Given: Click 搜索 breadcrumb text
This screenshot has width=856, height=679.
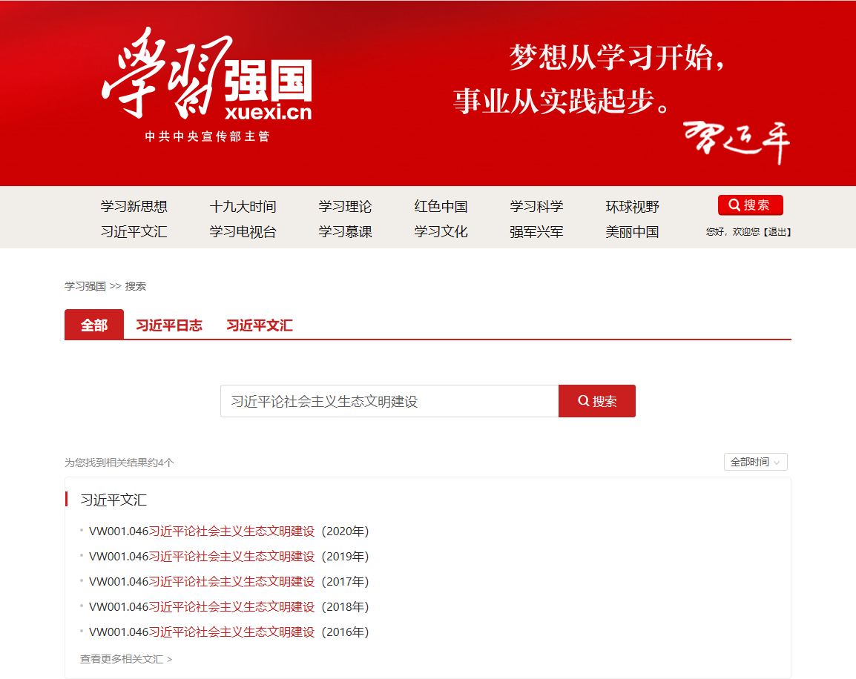Looking at the screenshot, I should pyautogui.click(x=136, y=286).
